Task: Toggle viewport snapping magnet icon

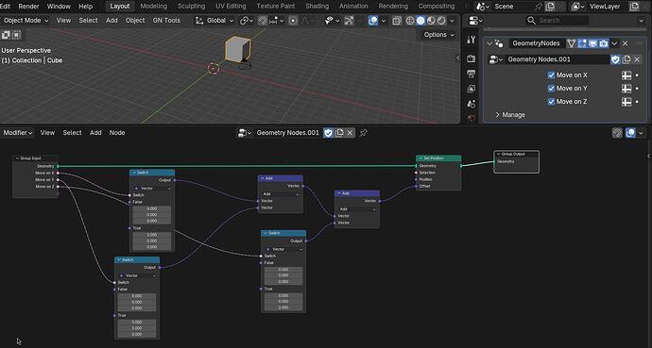Action: pyautogui.click(x=263, y=21)
